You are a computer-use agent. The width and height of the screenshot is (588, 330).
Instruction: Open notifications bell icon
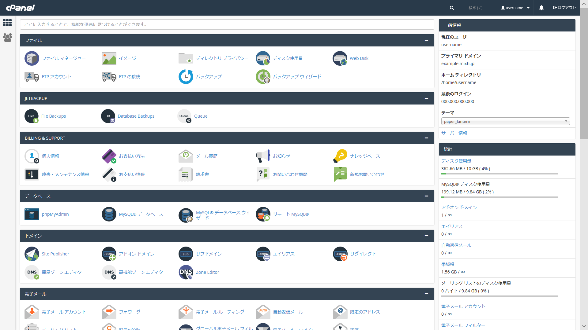(x=541, y=8)
